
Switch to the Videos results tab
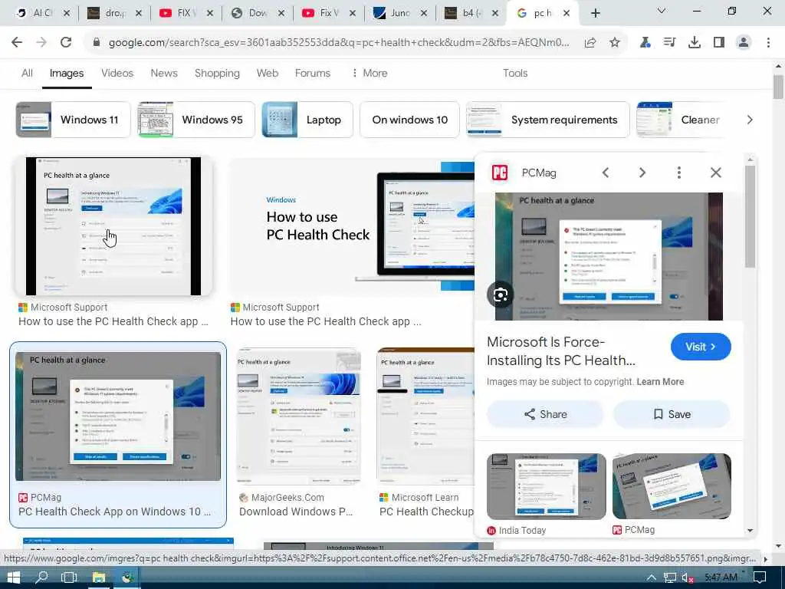[117, 73]
